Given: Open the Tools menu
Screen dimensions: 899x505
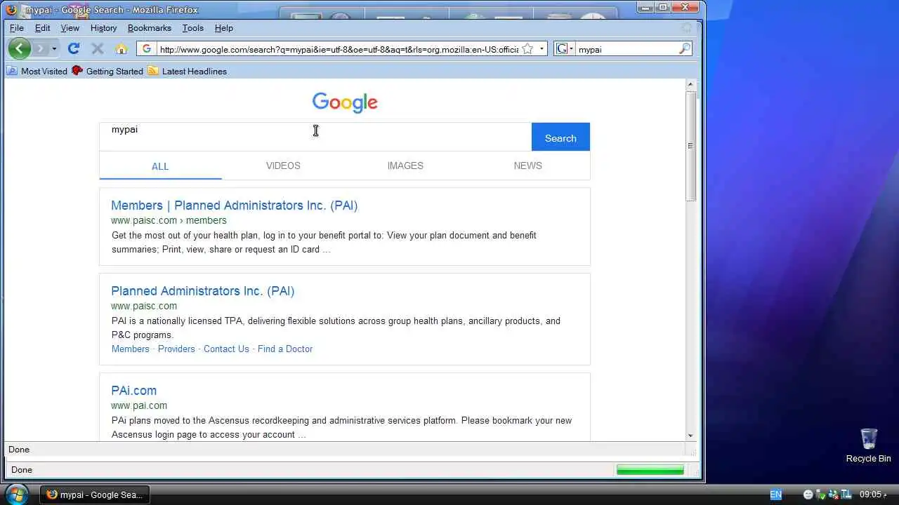Looking at the screenshot, I should coord(193,28).
